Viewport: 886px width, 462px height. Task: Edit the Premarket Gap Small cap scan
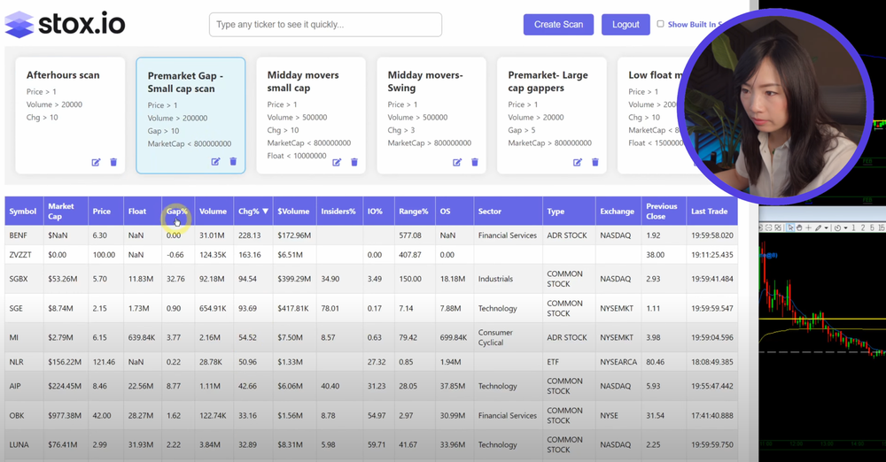pos(215,162)
